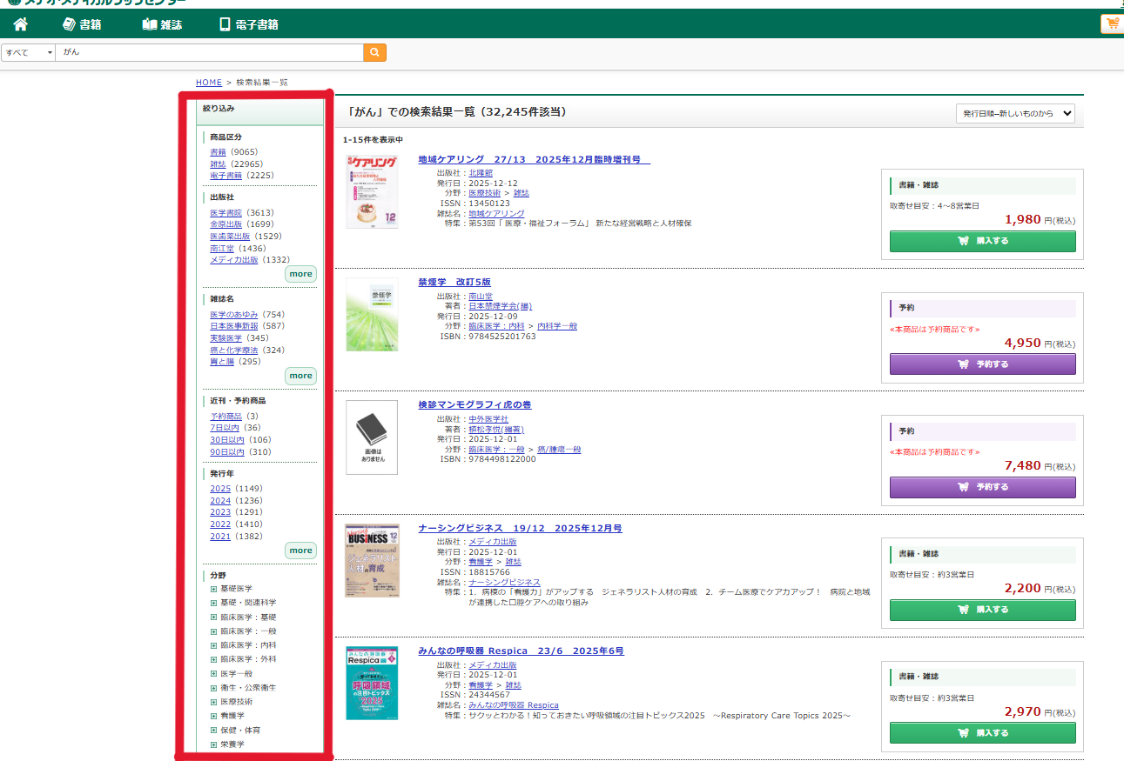
Task: Filter results by 医学書院 publisher
Action: point(225,212)
